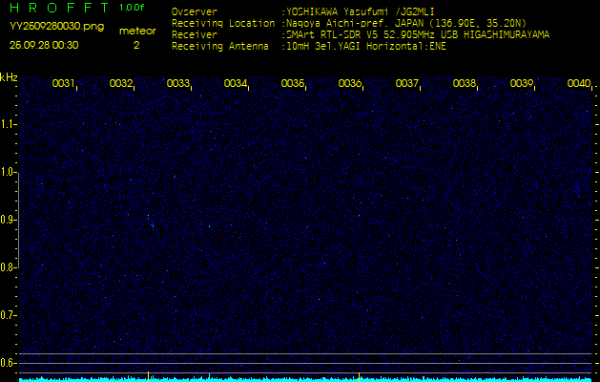Select the 0.9 frequency axis label

tap(9, 220)
